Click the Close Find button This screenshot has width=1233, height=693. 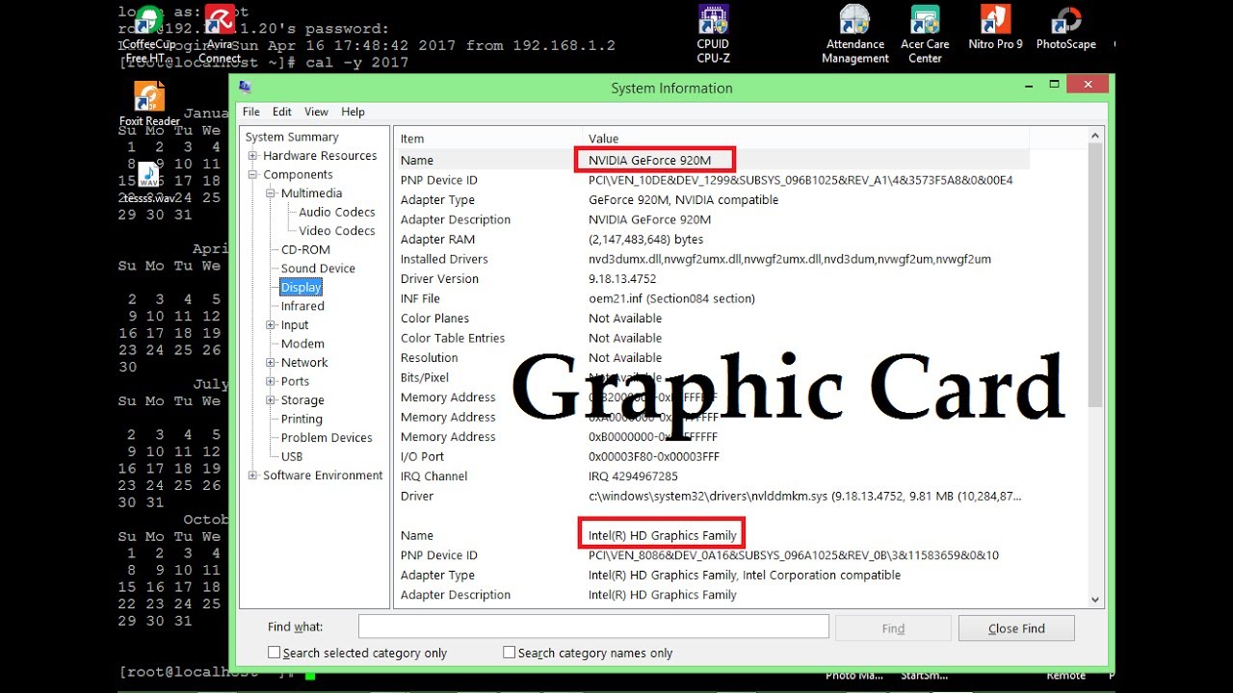click(x=1016, y=629)
